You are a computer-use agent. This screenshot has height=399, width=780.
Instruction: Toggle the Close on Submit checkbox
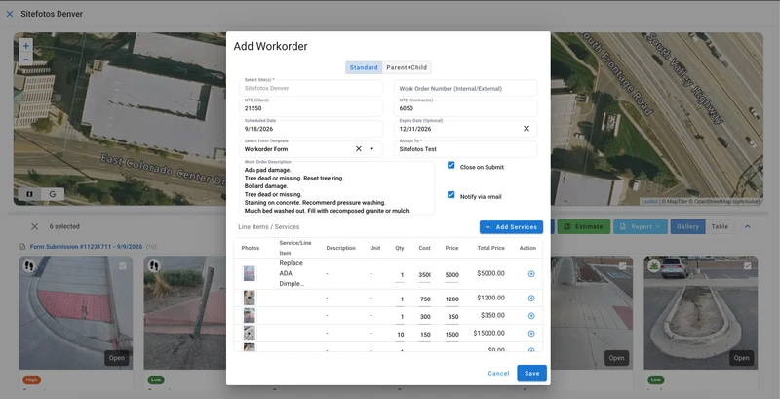(451, 165)
